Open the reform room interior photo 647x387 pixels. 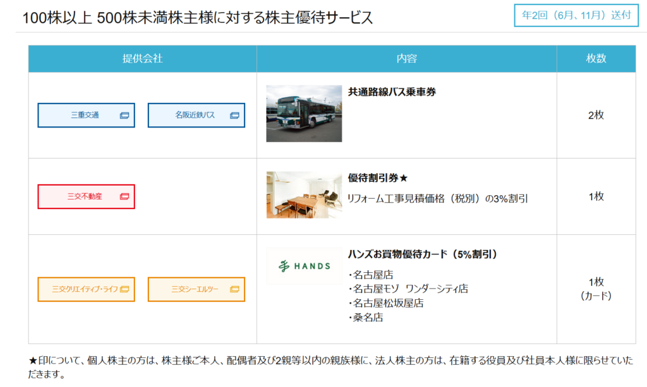[304, 195]
